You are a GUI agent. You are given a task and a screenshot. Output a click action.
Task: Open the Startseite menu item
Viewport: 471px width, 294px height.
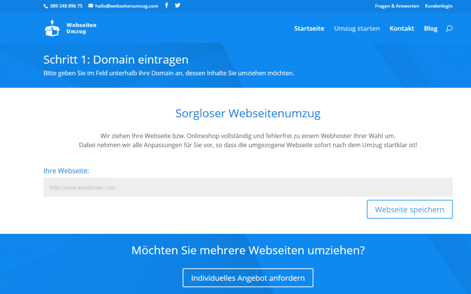tap(309, 28)
